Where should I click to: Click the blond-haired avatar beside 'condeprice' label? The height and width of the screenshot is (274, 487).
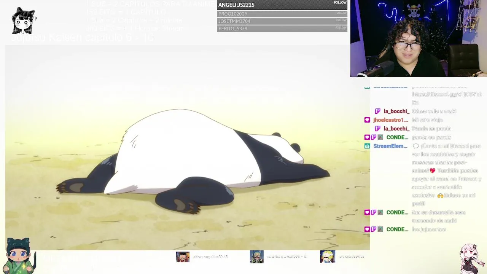click(x=328, y=257)
